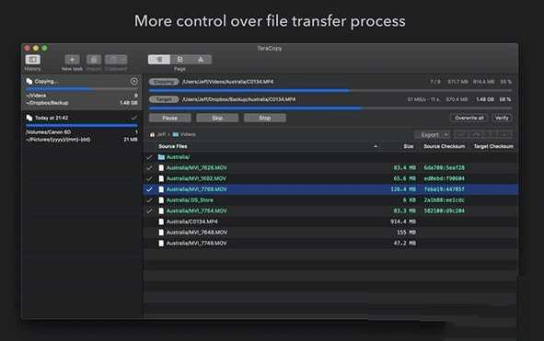The height and width of the screenshot is (341, 544).
Task: Click the Copying file progress bar
Action: point(330,90)
